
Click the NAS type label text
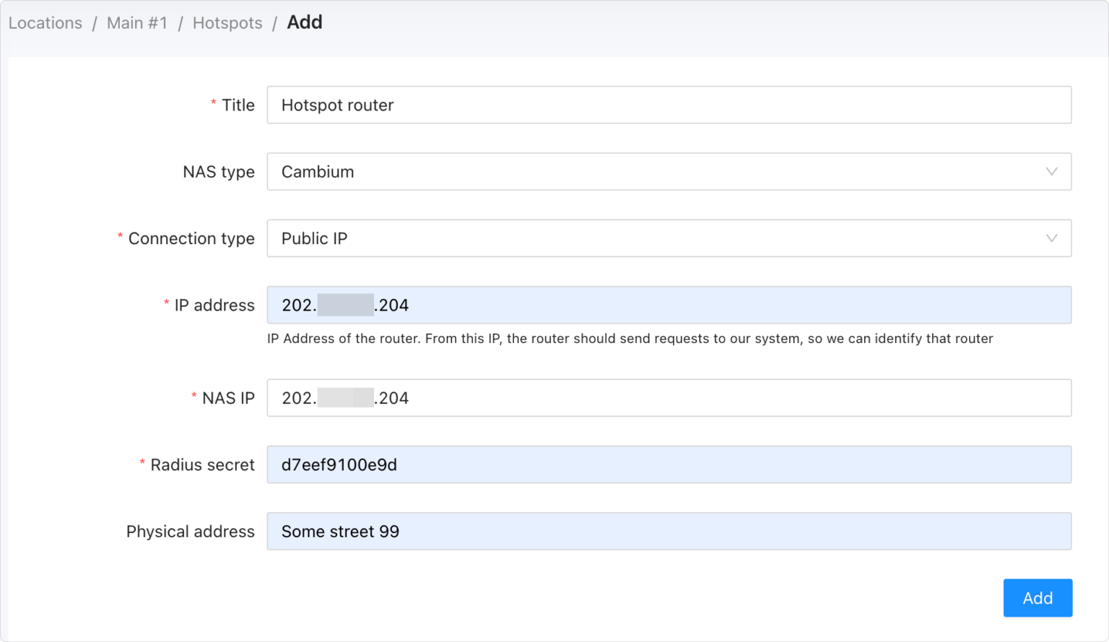218,172
